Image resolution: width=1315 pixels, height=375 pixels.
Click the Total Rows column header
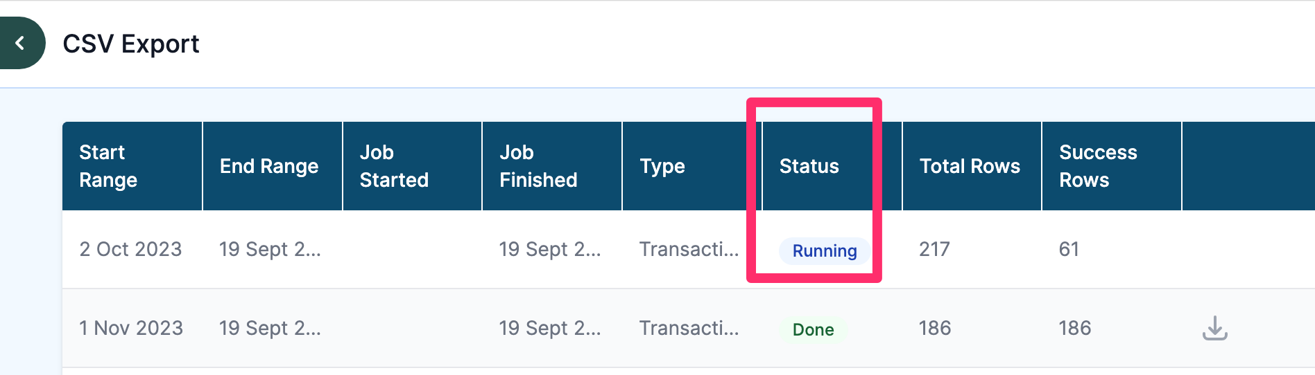[970, 166]
